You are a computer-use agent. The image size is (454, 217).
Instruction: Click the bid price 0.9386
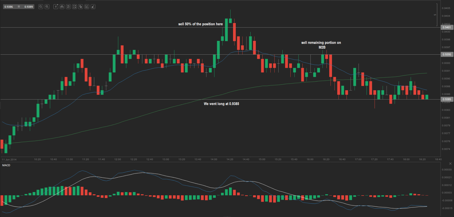click(9, 7)
